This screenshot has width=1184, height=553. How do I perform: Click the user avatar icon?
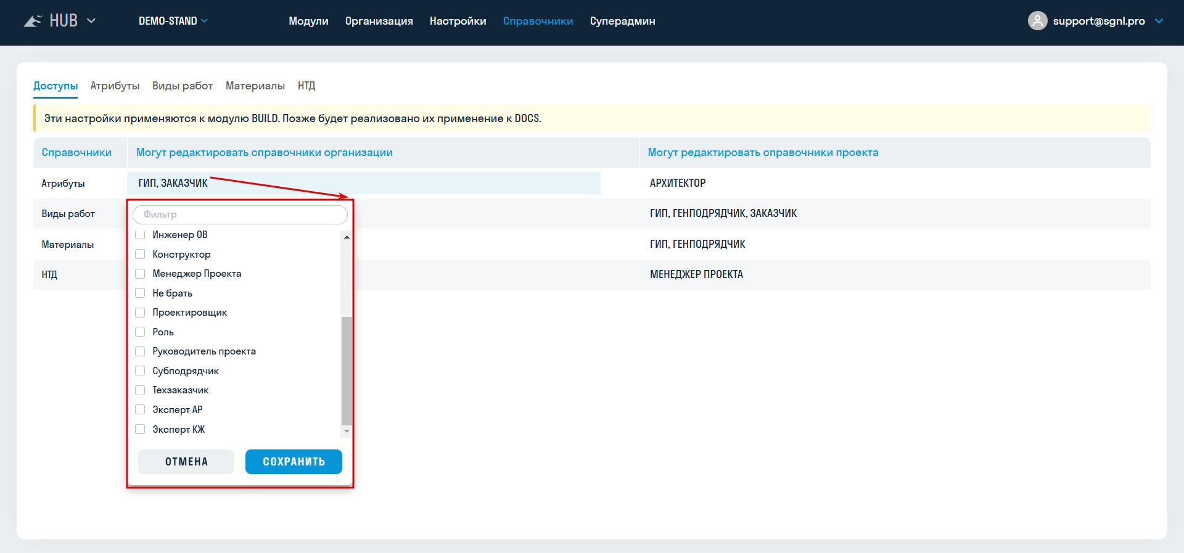(x=1038, y=21)
